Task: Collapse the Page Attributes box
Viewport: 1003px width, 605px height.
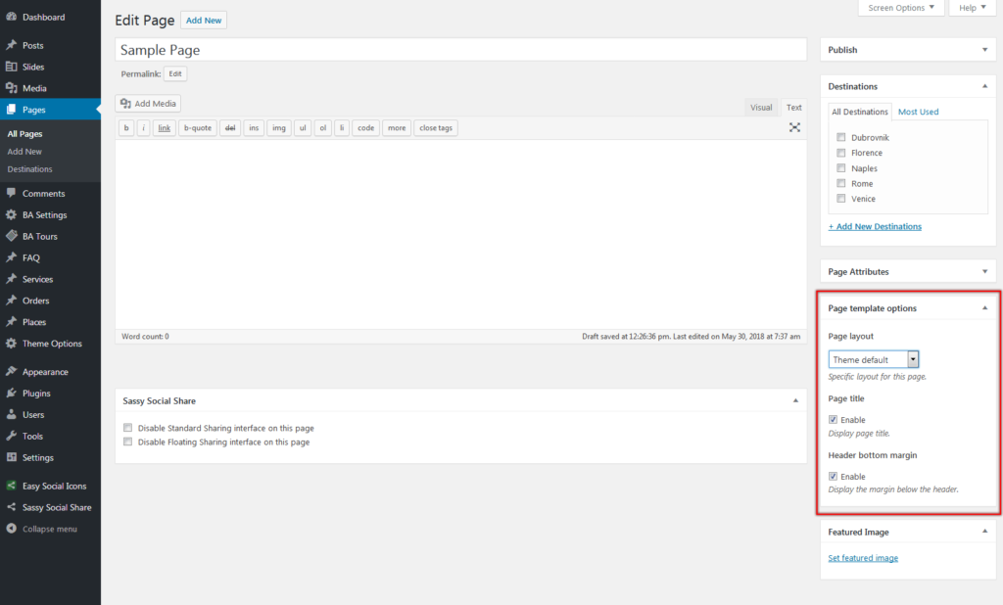Action: [x=984, y=271]
